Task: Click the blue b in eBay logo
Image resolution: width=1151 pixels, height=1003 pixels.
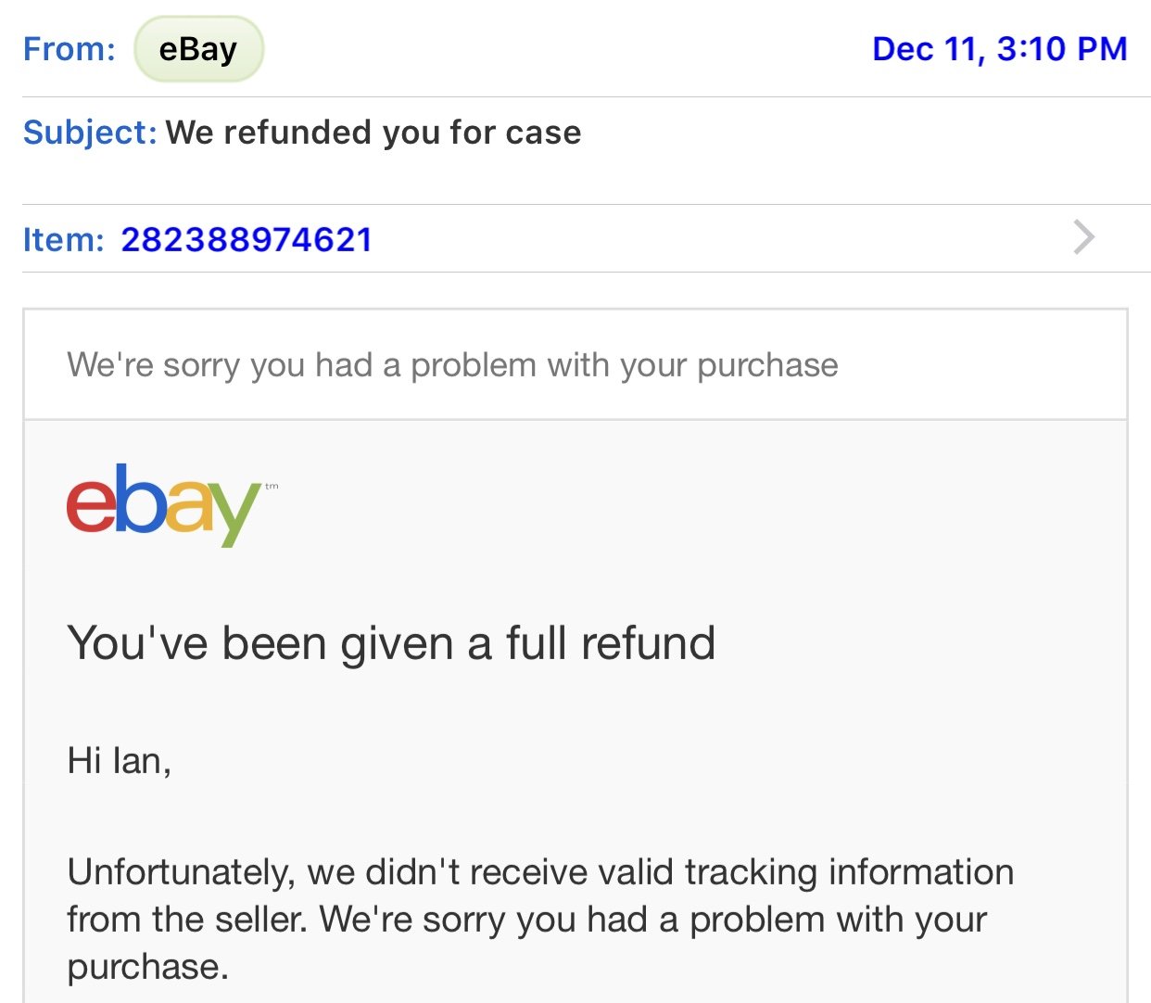Action: pyautogui.click(x=139, y=499)
